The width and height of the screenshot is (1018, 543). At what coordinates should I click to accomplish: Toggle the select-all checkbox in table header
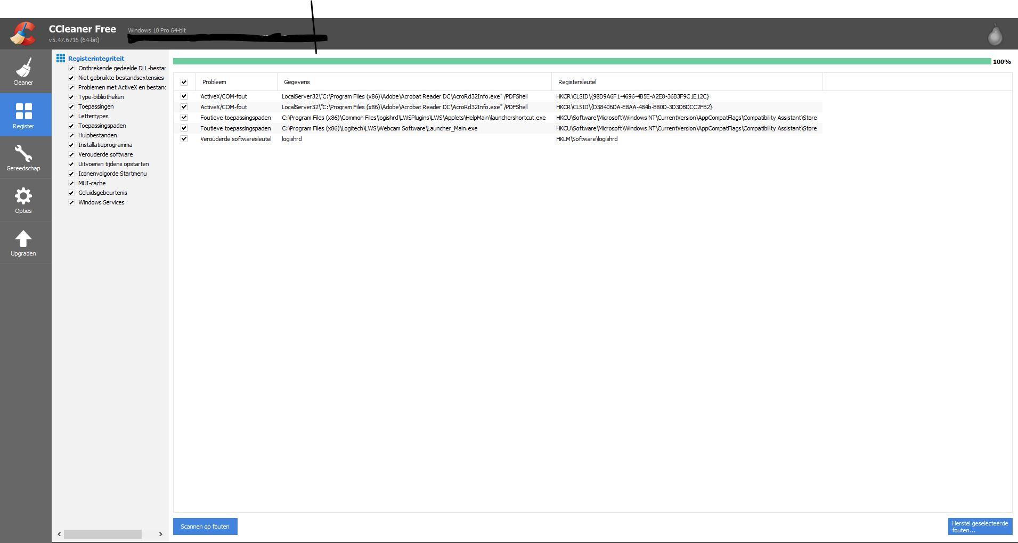click(x=184, y=82)
